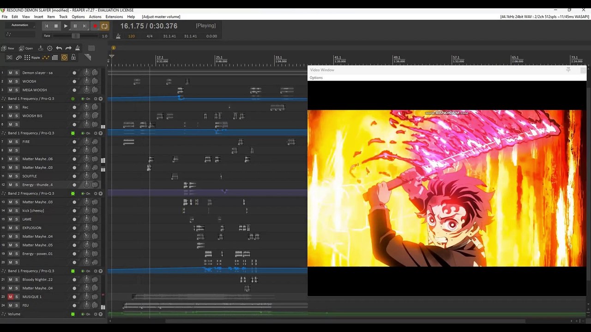Toggle envelope points move with items icon
The image size is (591, 332).
point(46,58)
